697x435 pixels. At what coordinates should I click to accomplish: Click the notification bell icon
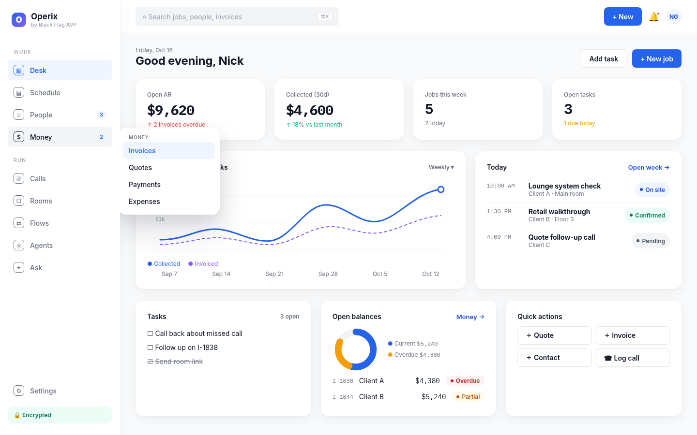tap(654, 17)
